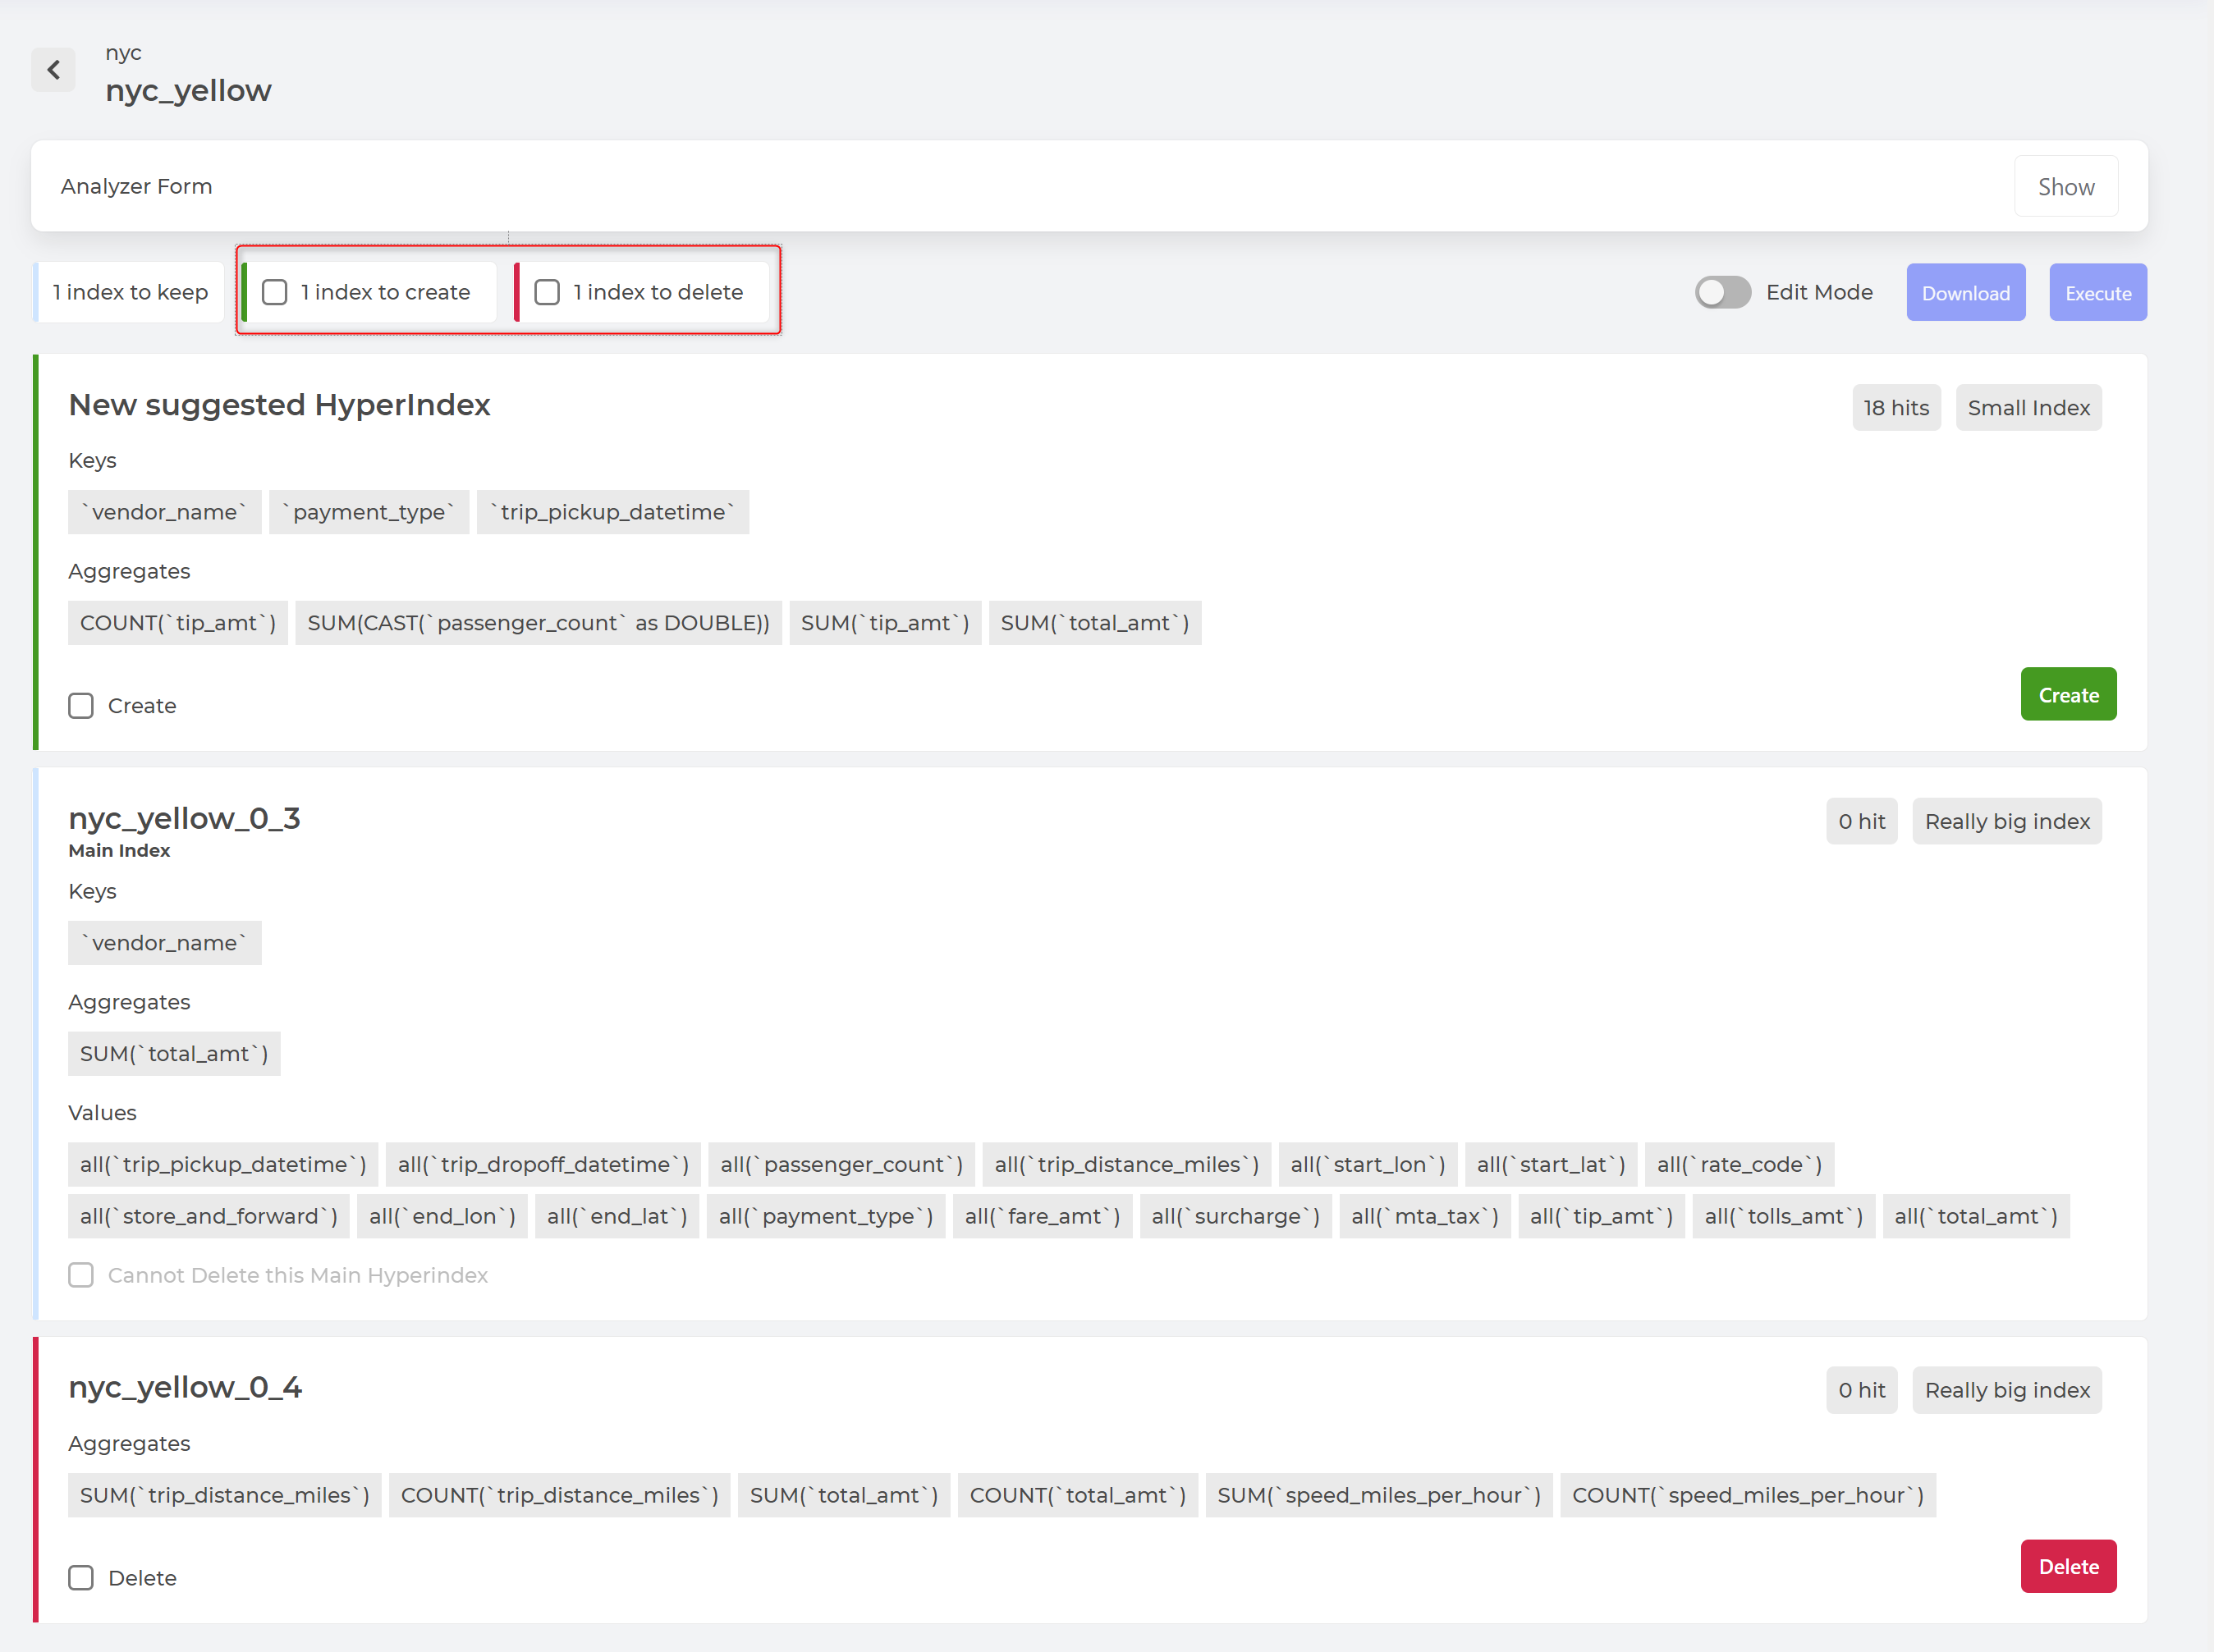The width and height of the screenshot is (2214, 1652).
Task: Select the '1 index to keep' tab
Action: 130,292
